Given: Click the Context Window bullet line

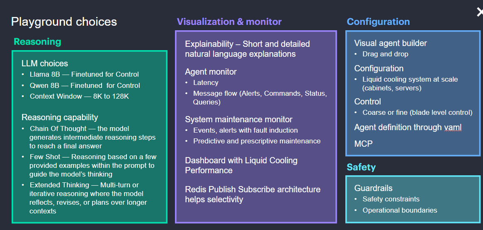Looking at the screenshot, I should click(79, 97).
